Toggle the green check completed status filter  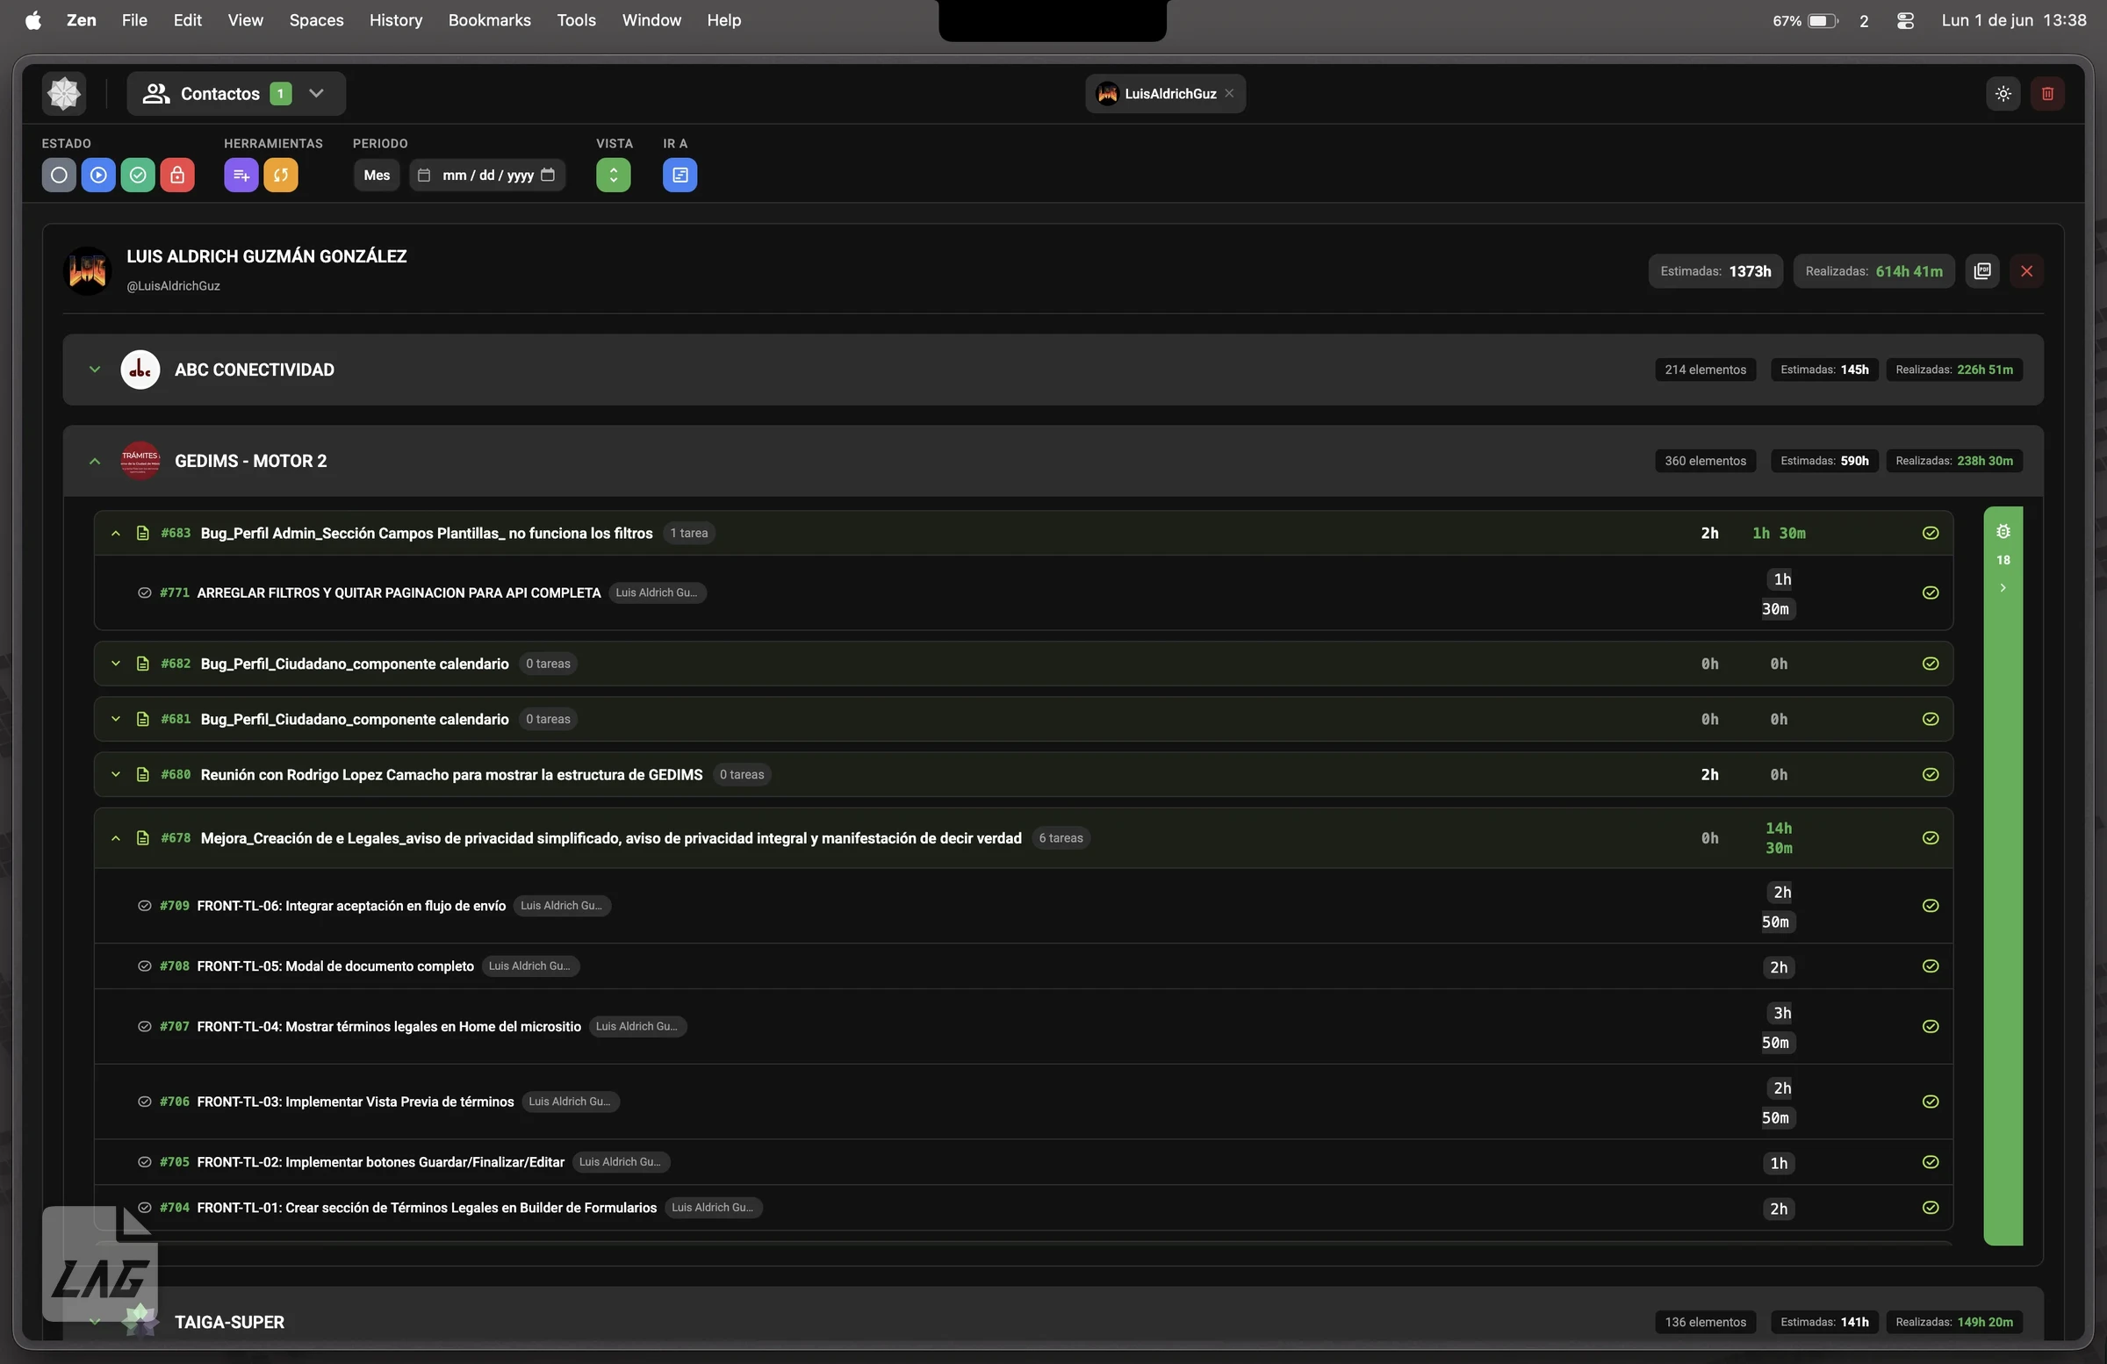coord(138,175)
